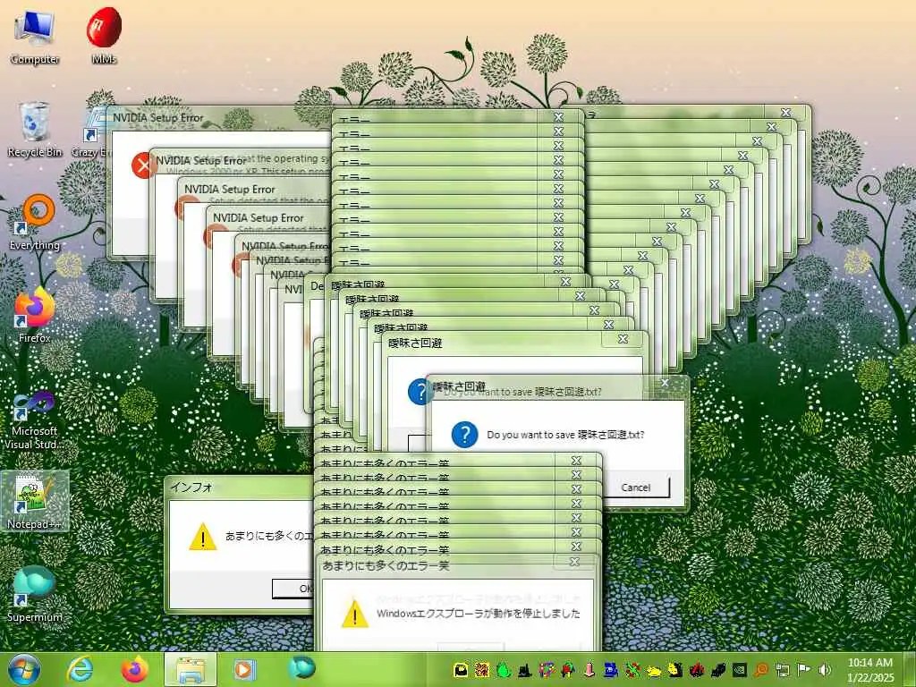Open Windows Explorer taskbar button
This screenshot has width=916, height=687.
point(191,669)
